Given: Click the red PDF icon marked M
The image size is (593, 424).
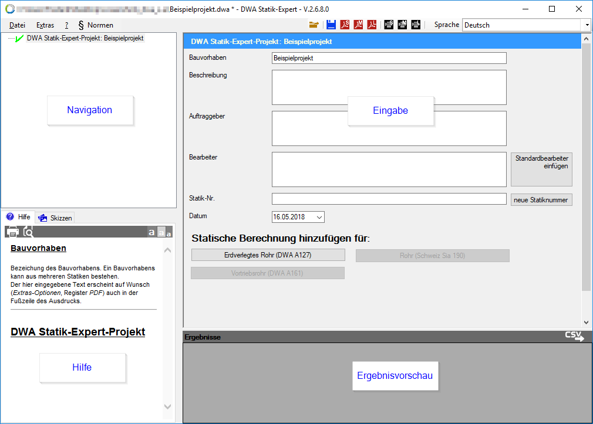Looking at the screenshot, I should pos(358,25).
